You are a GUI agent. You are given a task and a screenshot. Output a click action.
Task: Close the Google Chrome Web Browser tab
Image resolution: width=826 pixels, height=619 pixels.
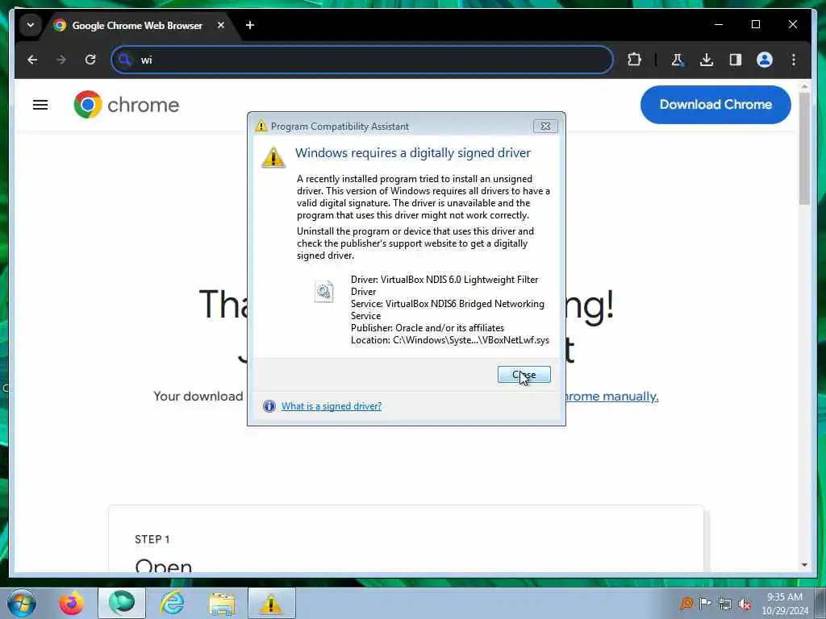(x=221, y=25)
